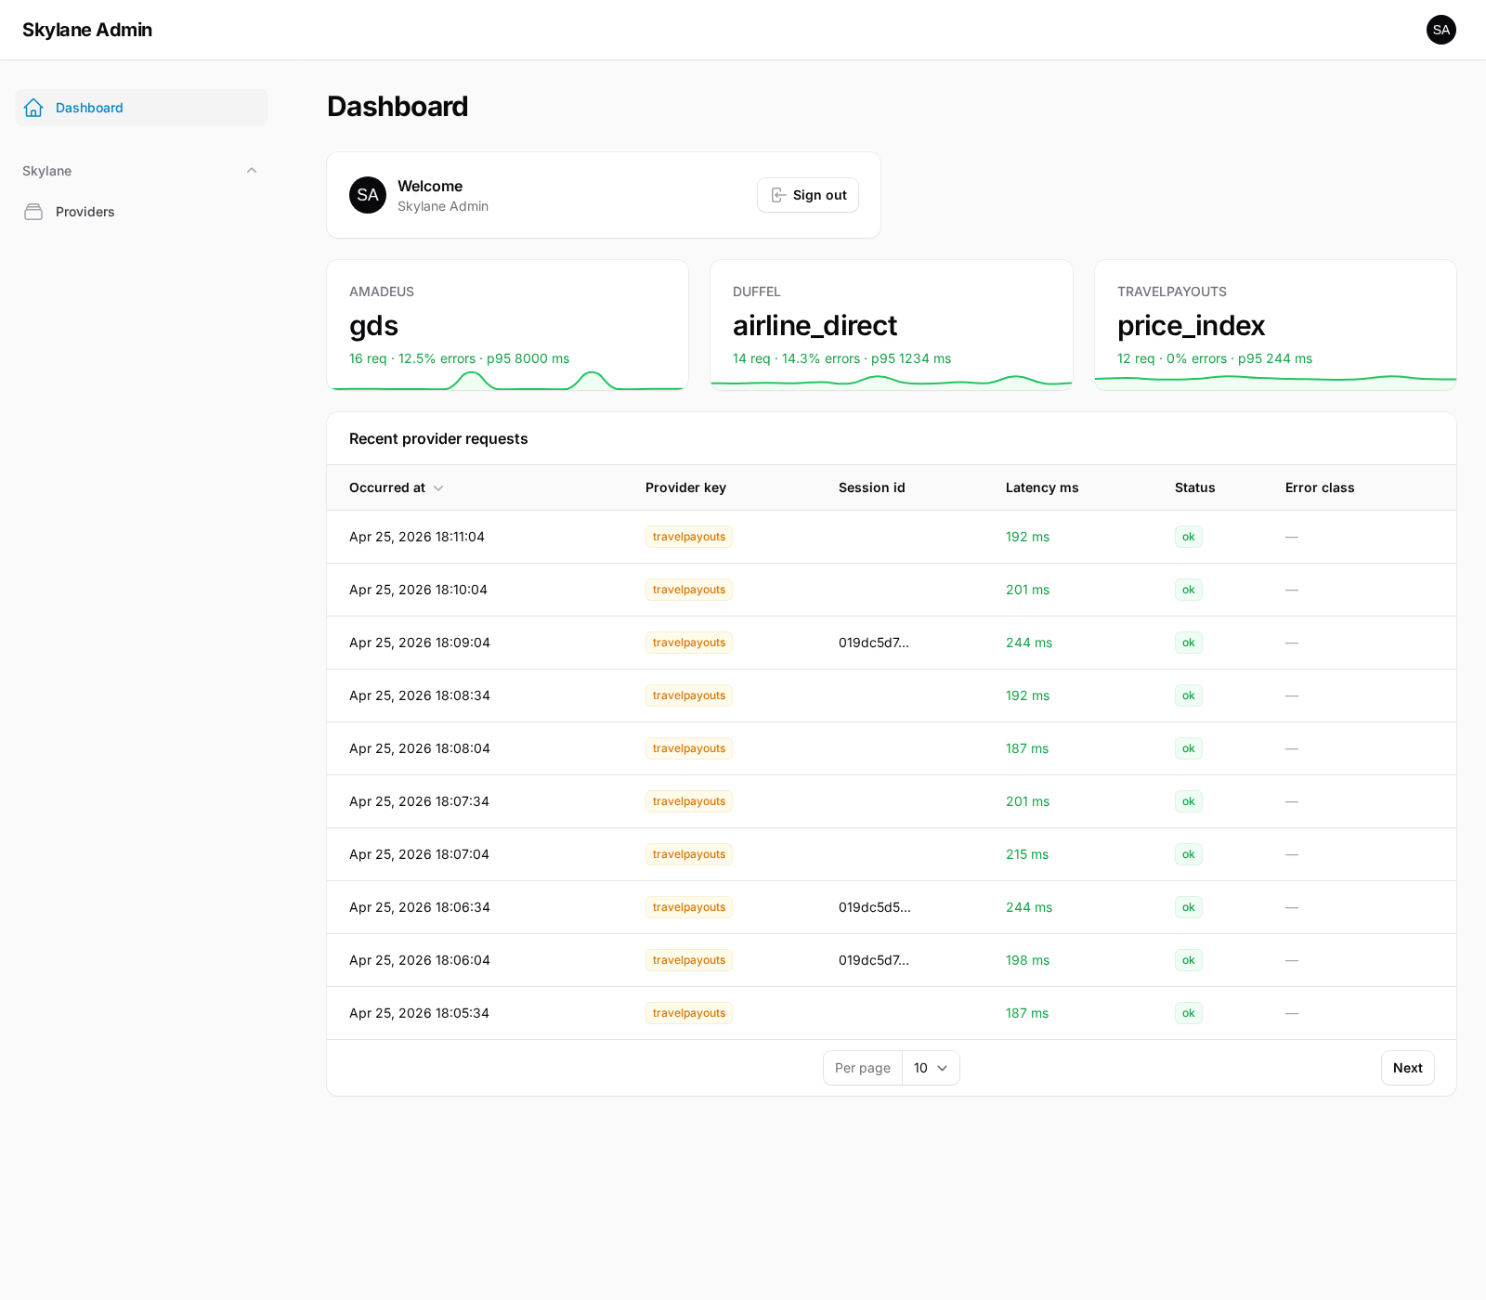The height and width of the screenshot is (1300, 1486).
Task: Click 12 req 0% errors stats line
Action: (1215, 358)
